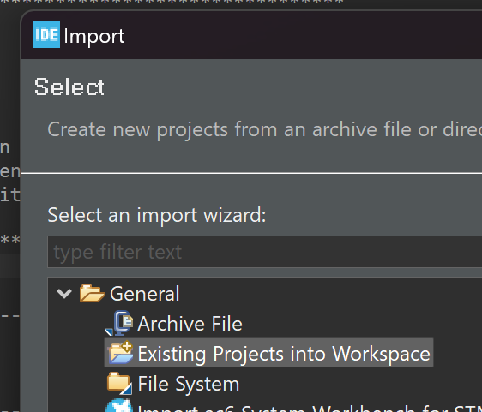The height and width of the screenshot is (412, 482).
Task: Click the ac6 System Workbench import icon
Action: [119, 406]
